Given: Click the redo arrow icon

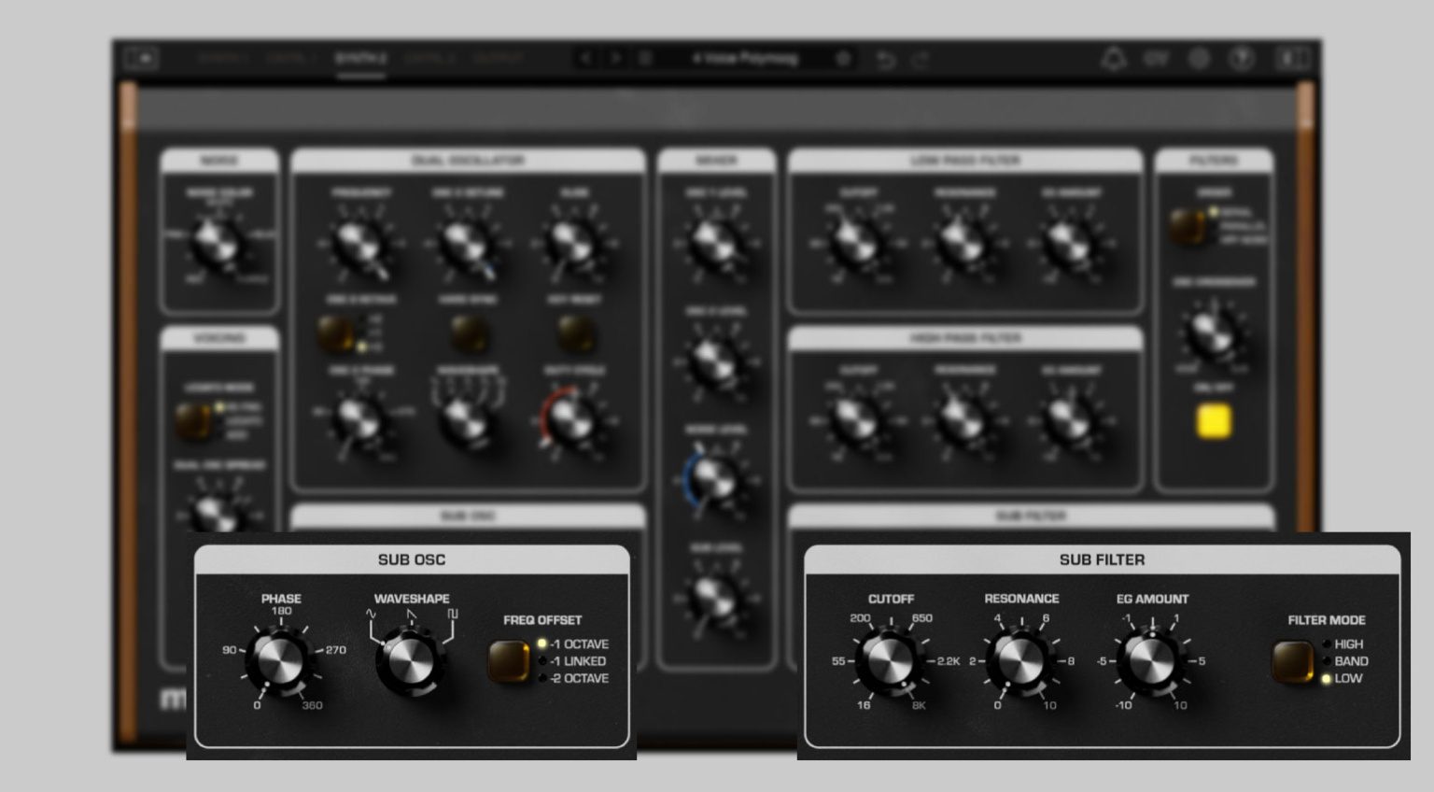Looking at the screenshot, I should point(921,58).
